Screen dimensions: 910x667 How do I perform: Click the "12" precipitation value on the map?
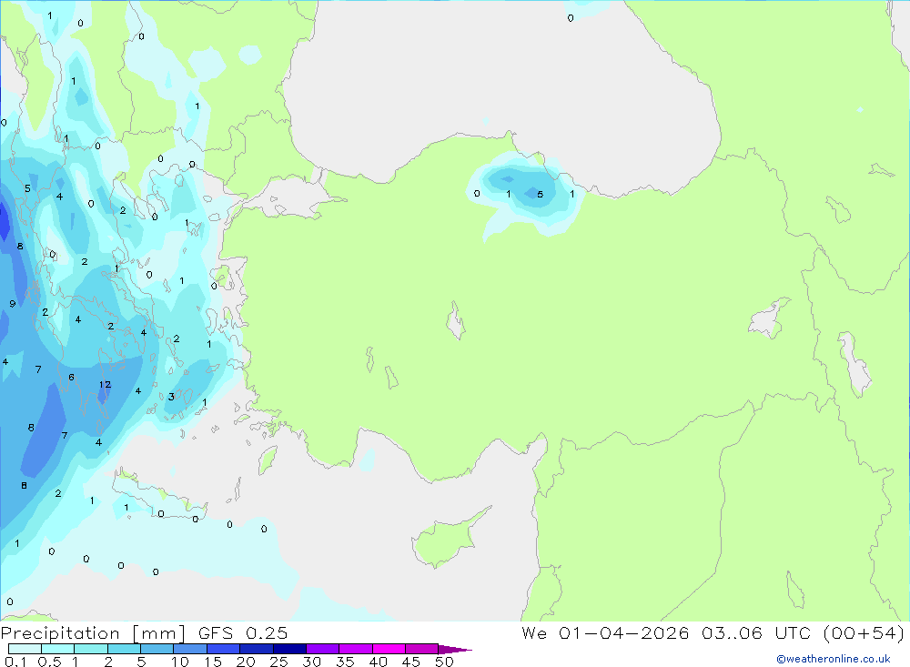tap(105, 384)
